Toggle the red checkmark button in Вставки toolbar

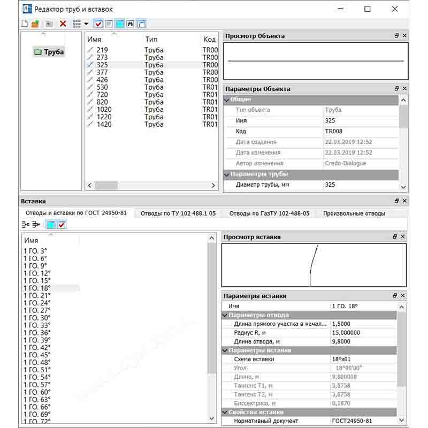[61, 225]
